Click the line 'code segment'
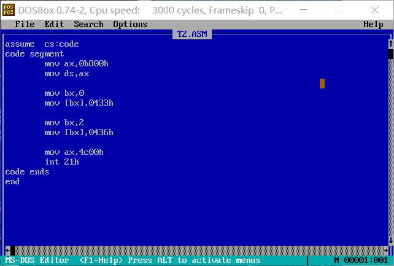Viewport: 394px width, 266px height. (x=34, y=54)
